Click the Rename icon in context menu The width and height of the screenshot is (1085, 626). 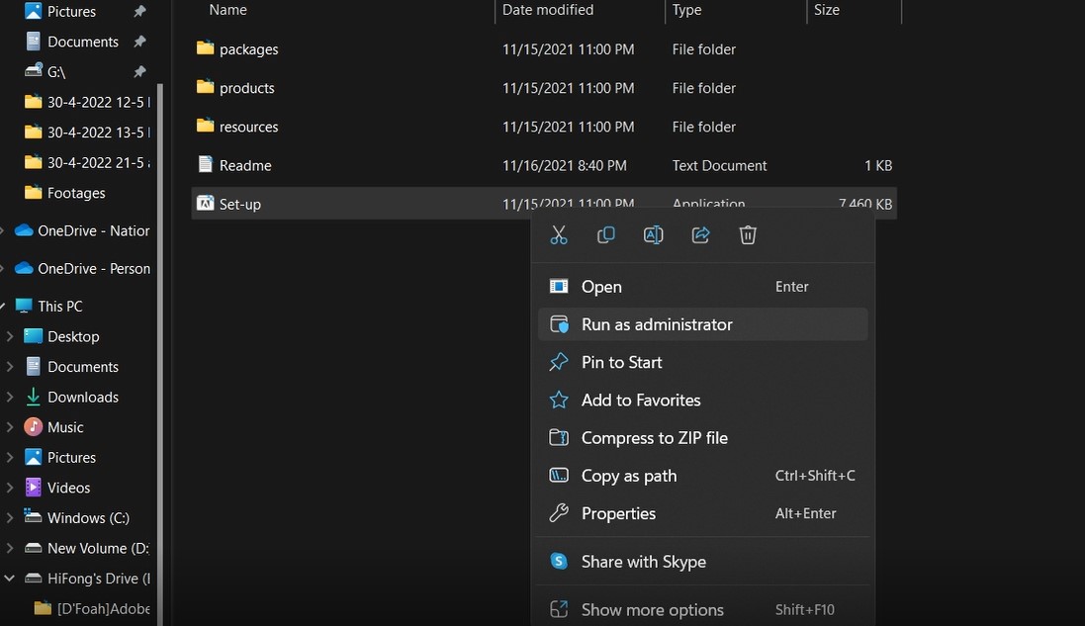653,235
